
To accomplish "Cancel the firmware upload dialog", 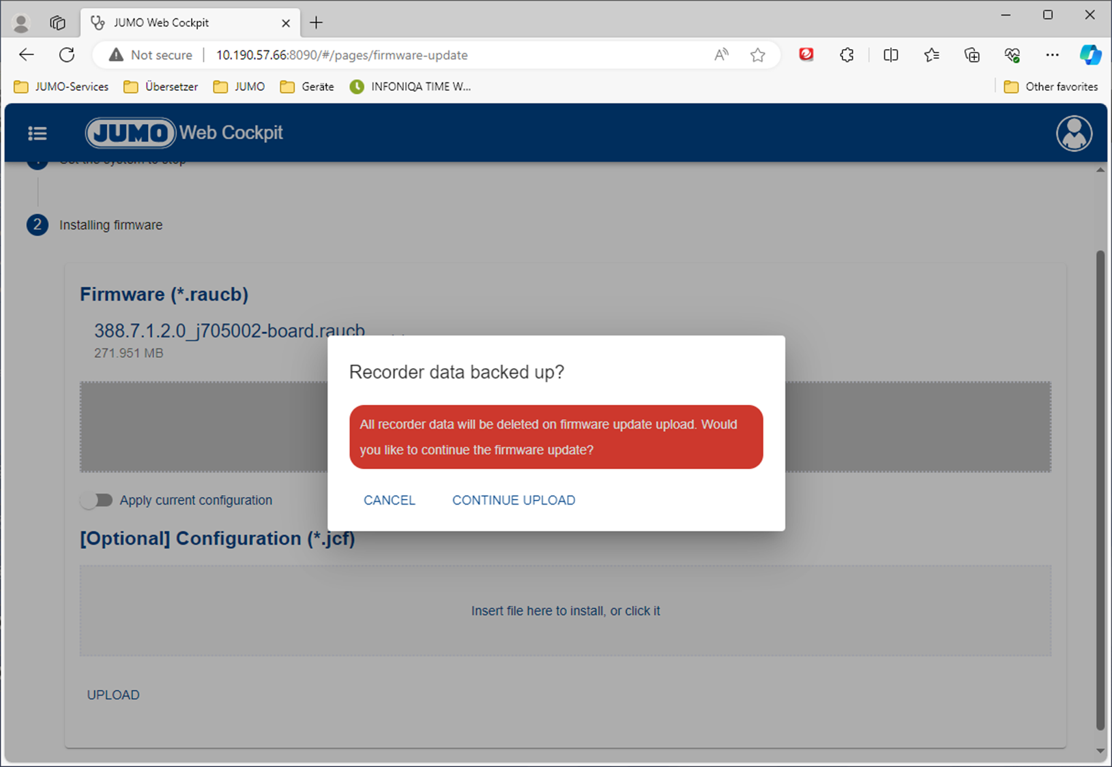I will [389, 500].
